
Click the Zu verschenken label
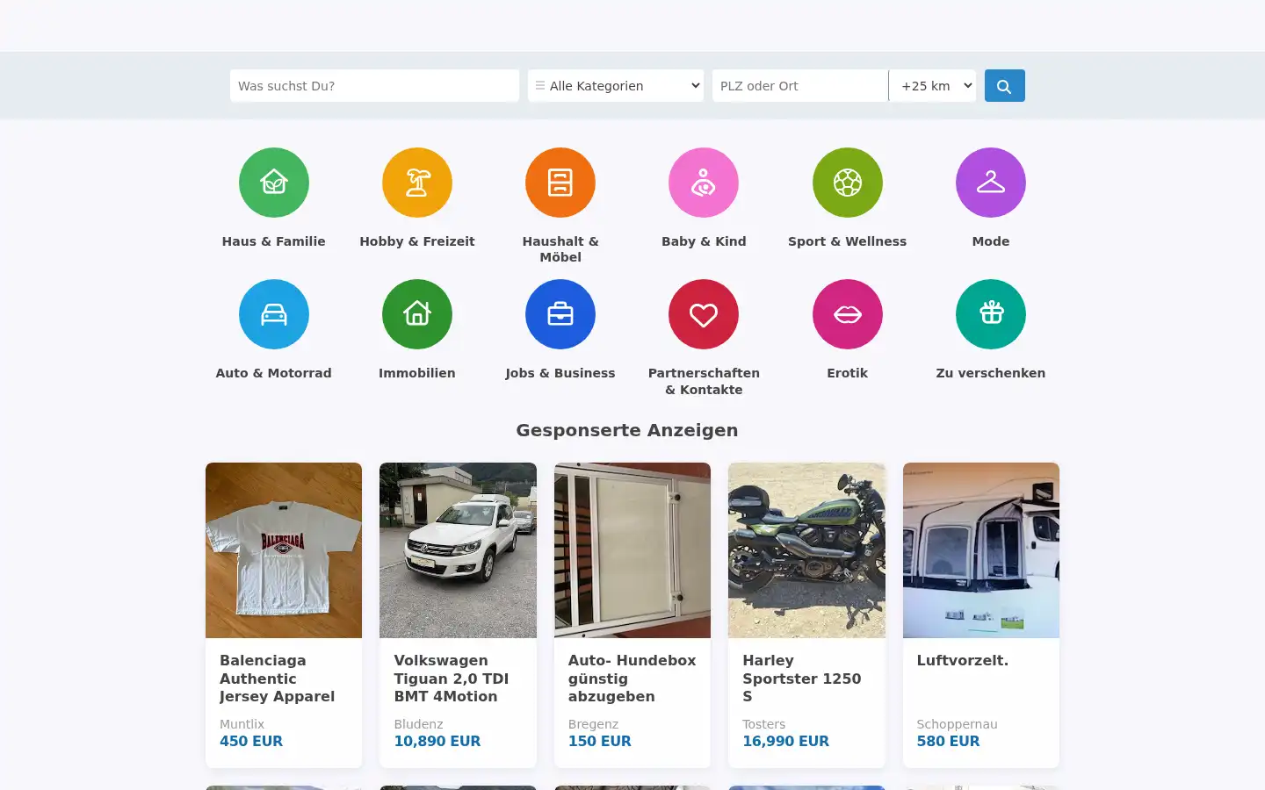tap(991, 373)
